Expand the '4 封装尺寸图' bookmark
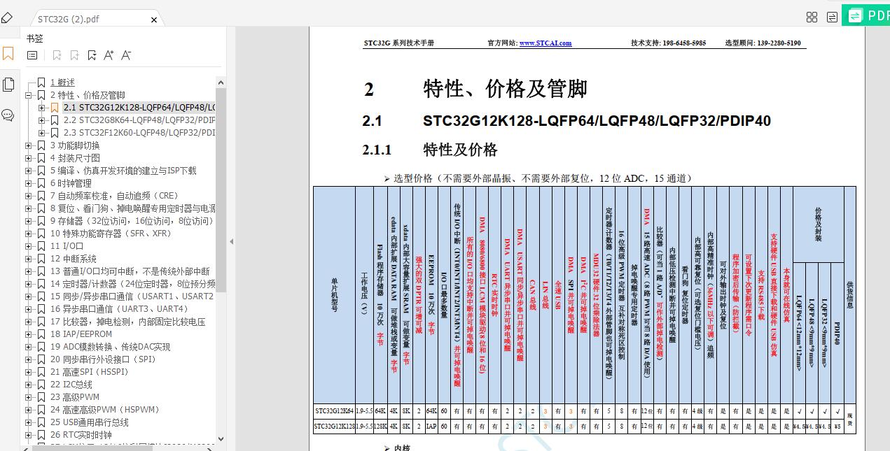 pos(29,158)
